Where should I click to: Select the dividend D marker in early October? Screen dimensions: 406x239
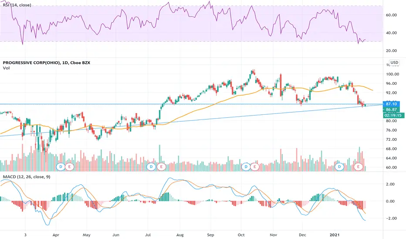246,167
